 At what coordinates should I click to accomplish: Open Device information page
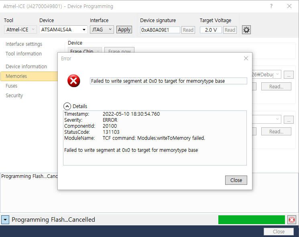click(26, 66)
